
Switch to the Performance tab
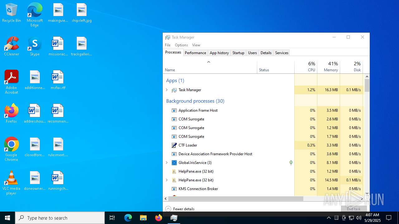pyautogui.click(x=195, y=53)
